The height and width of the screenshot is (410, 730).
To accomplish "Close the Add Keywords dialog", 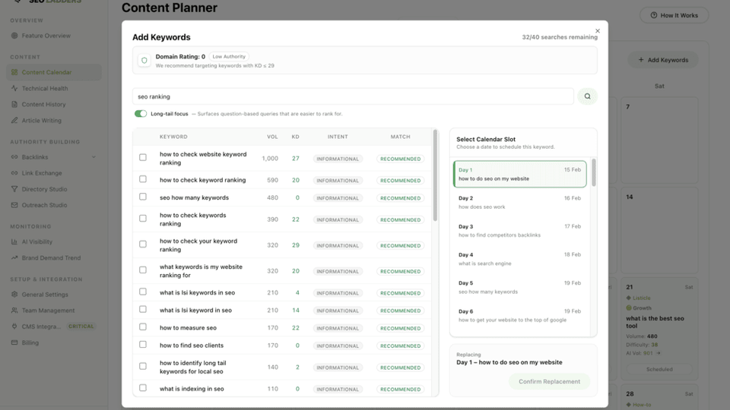I will [598, 31].
